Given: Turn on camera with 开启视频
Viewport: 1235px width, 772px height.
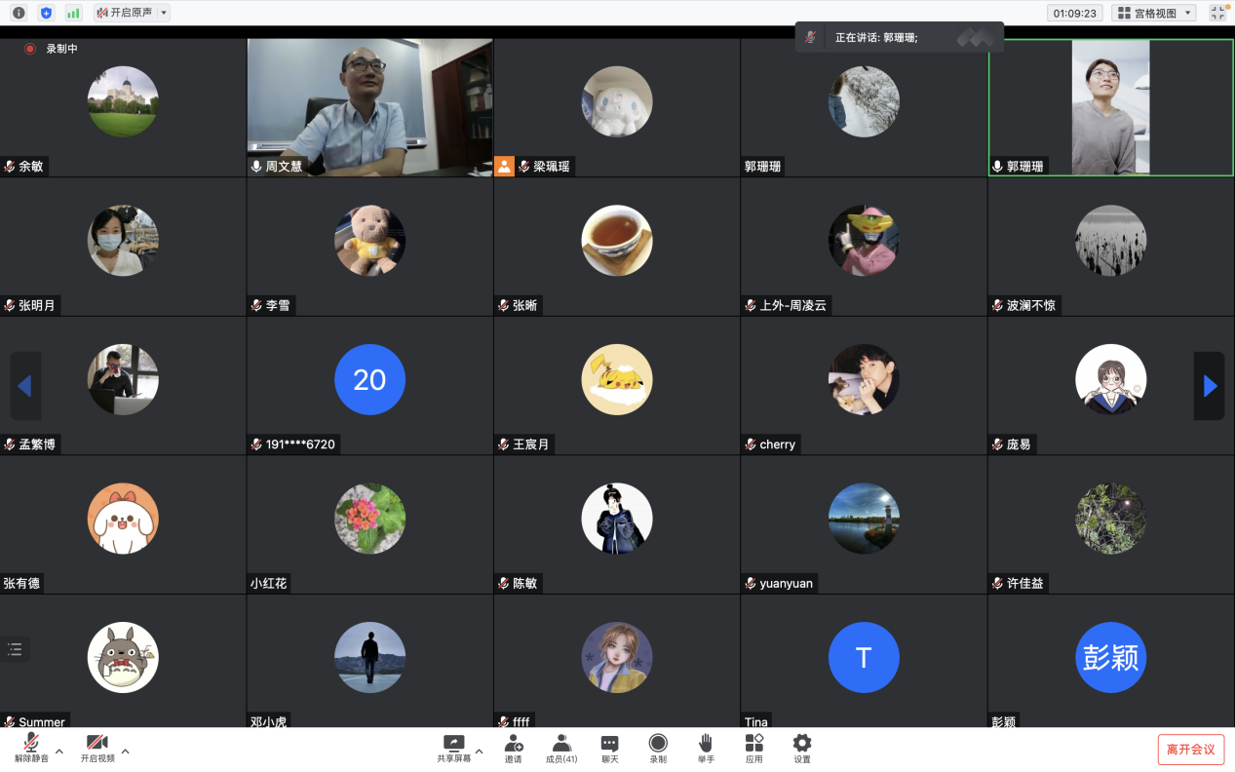Looking at the screenshot, I should (96, 748).
